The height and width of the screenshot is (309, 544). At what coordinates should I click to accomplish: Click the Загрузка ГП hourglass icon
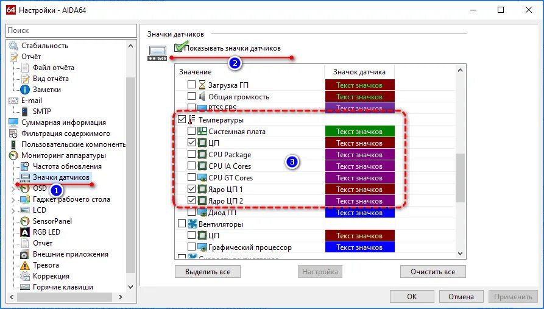tap(202, 85)
